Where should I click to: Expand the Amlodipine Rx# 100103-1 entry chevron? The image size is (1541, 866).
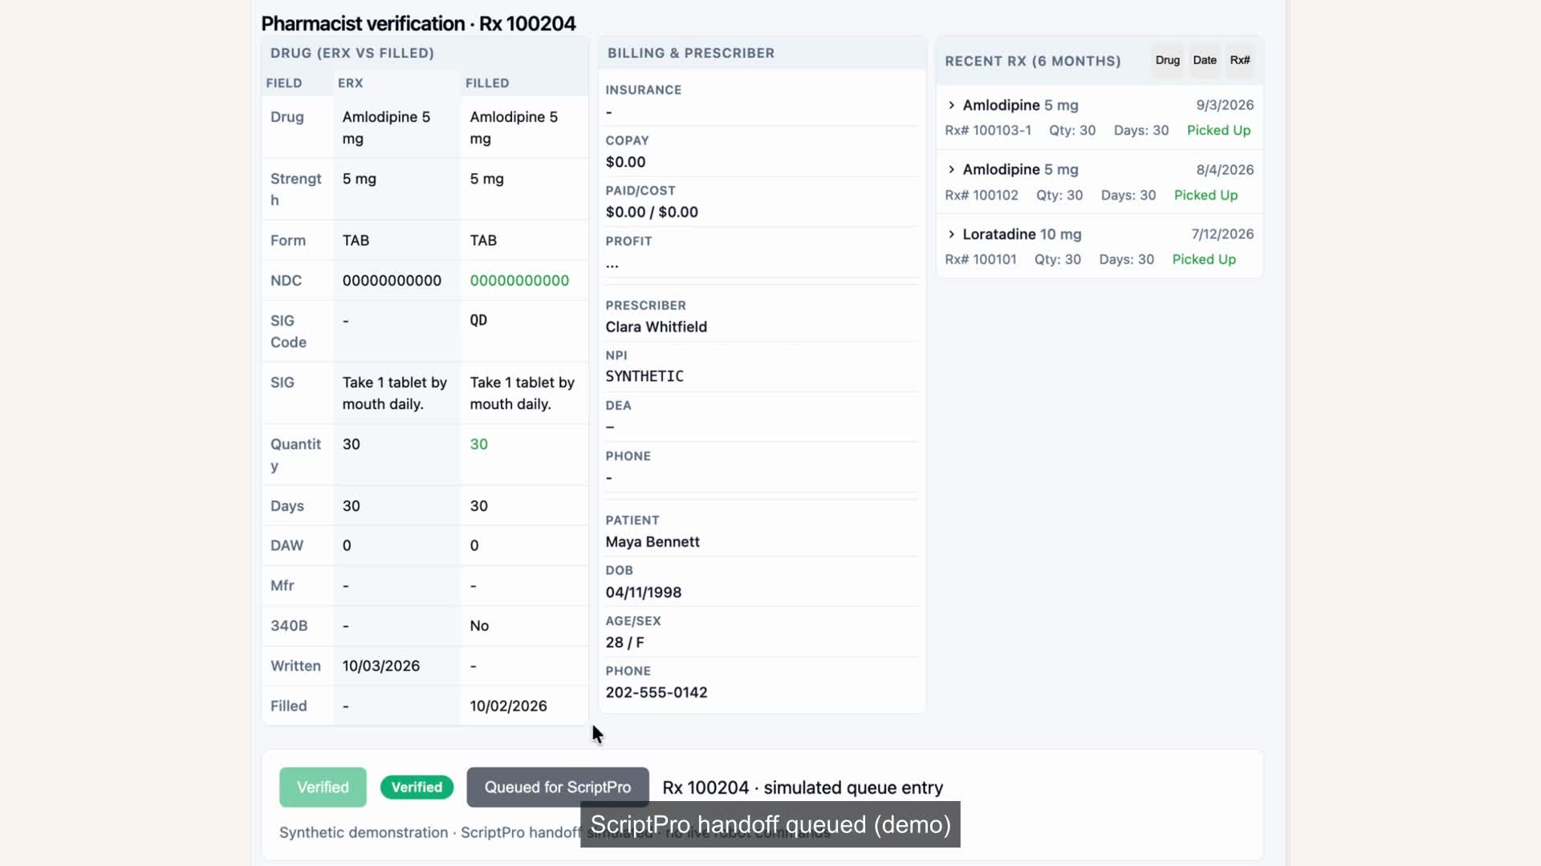tap(951, 105)
